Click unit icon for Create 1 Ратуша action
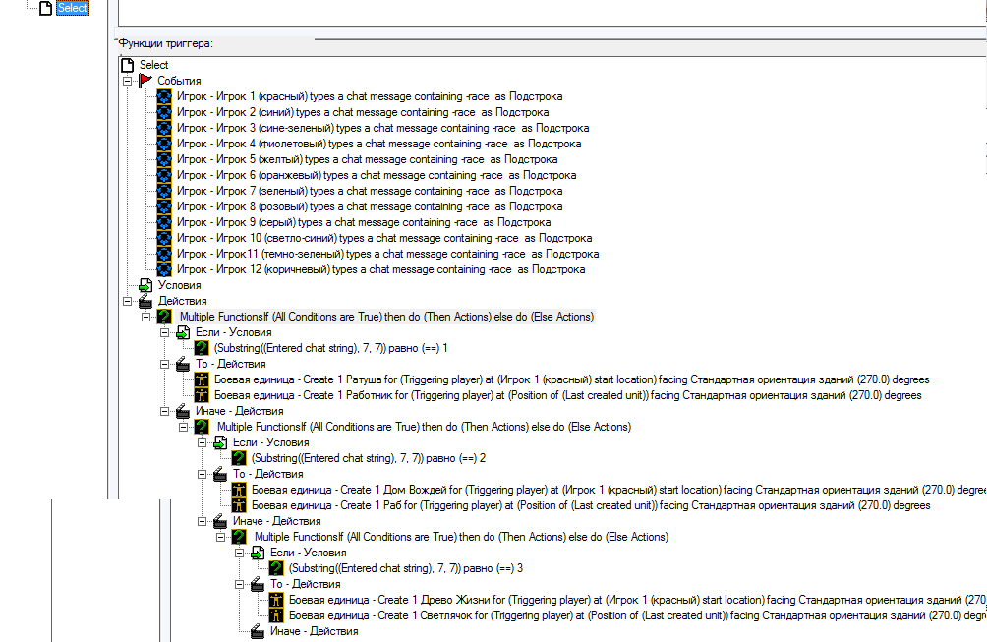Image resolution: width=987 pixels, height=642 pixels. point(202,379)
